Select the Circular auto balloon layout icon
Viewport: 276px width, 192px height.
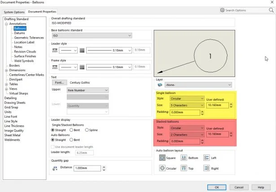tap(162, 168)
